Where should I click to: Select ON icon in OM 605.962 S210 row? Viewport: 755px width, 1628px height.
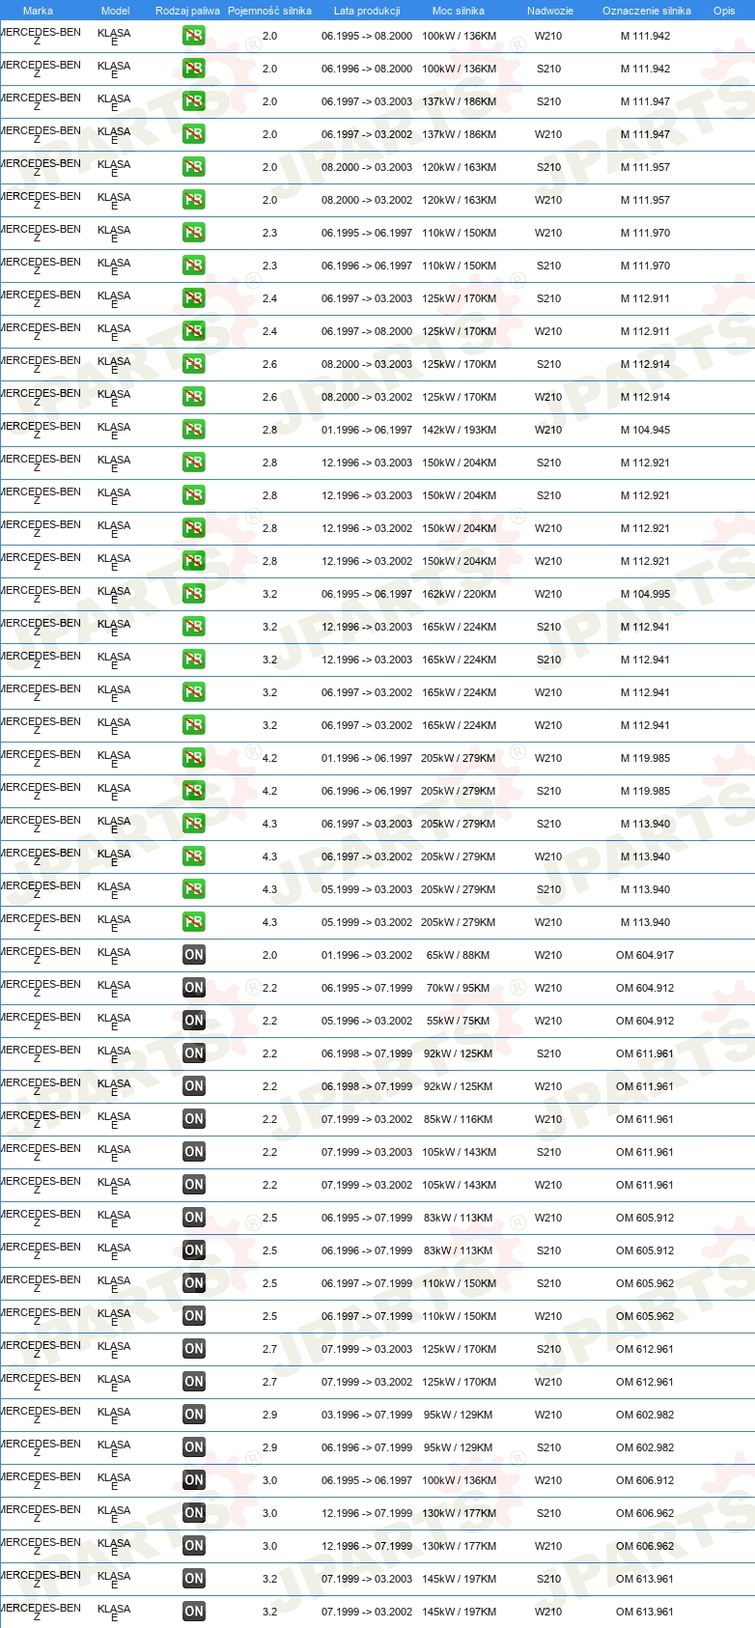point(193,1283)
